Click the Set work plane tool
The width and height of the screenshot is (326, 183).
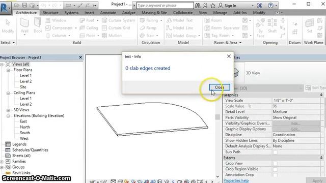tap(309, 26)
